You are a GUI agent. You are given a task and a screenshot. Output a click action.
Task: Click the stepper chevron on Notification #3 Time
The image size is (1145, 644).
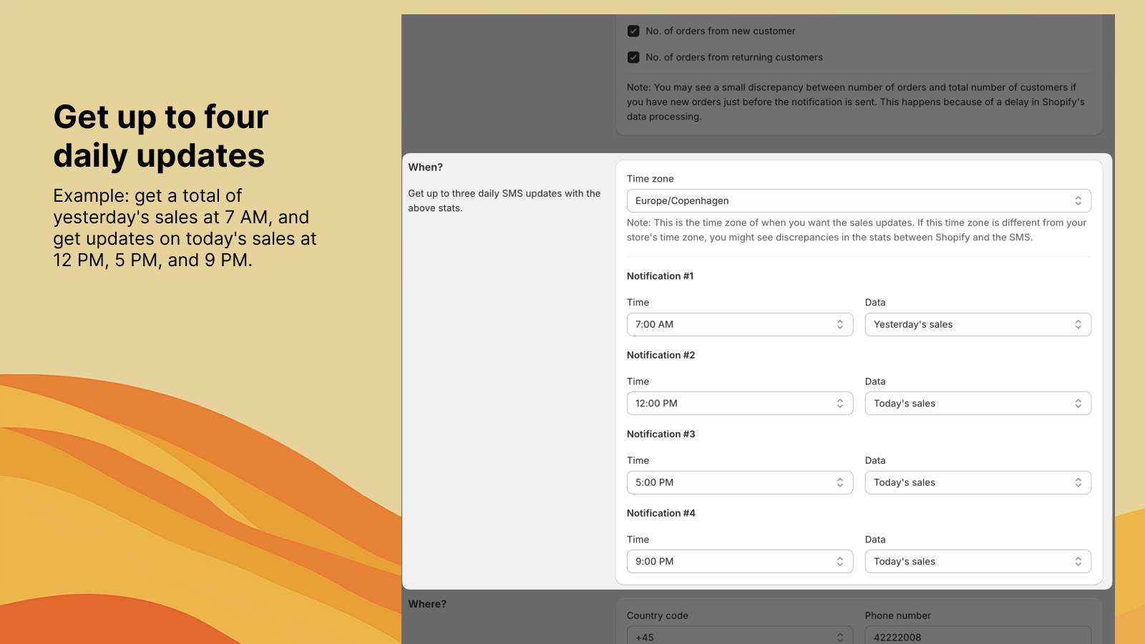[x=840, y=482]
